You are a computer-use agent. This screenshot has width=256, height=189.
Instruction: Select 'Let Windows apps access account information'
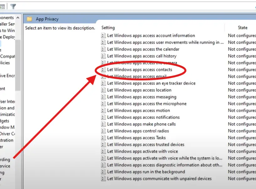151,35
